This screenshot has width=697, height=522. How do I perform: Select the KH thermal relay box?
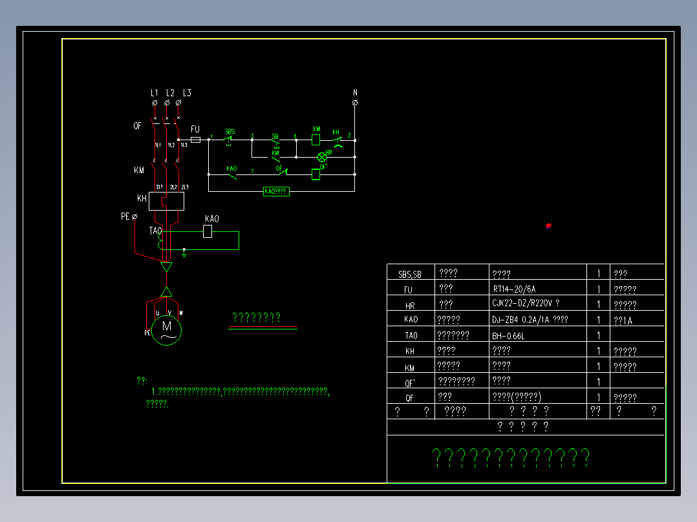click(166, 202)
